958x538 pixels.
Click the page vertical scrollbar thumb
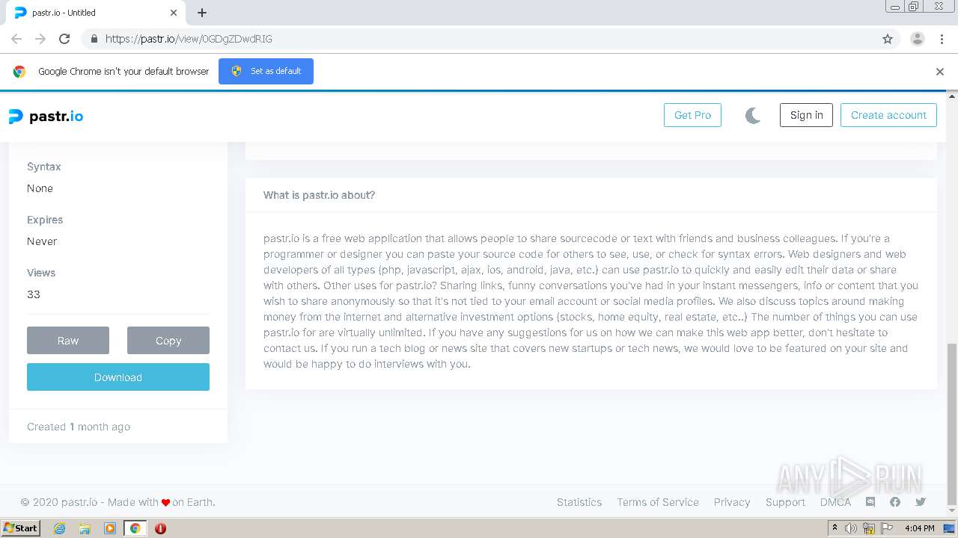tap(952, 424)
